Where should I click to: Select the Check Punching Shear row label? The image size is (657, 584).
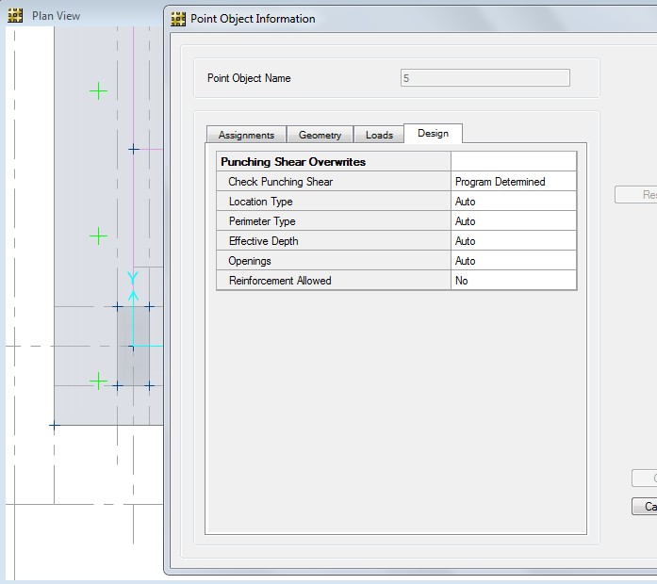334,182
